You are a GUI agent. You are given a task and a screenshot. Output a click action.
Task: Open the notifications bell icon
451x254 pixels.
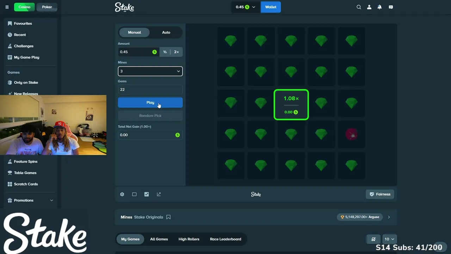point(379,7)
